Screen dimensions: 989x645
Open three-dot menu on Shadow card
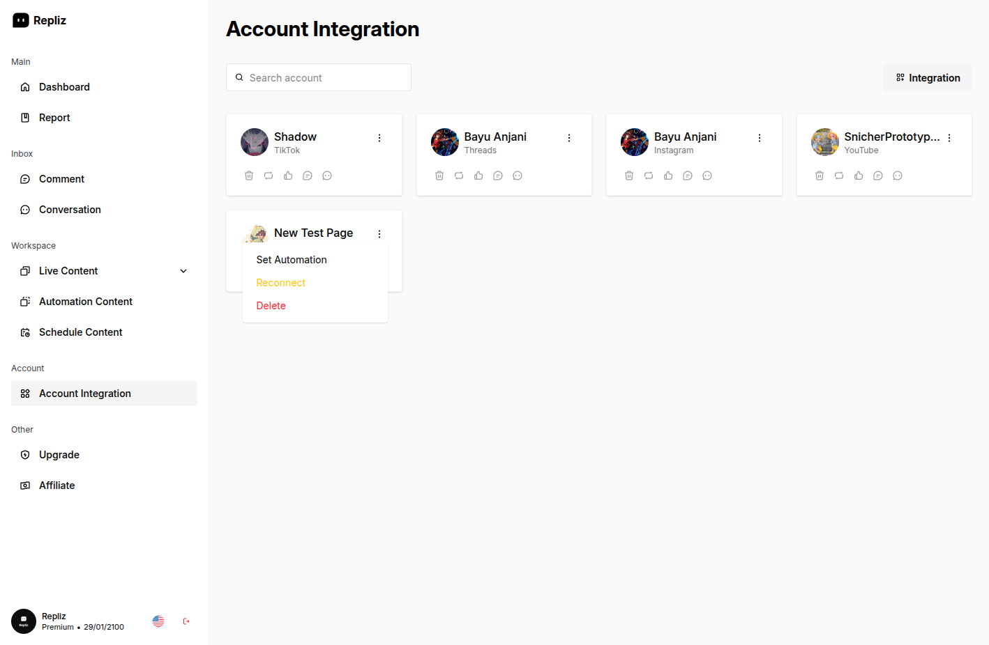pyautogui.click(x=379, y=138)
